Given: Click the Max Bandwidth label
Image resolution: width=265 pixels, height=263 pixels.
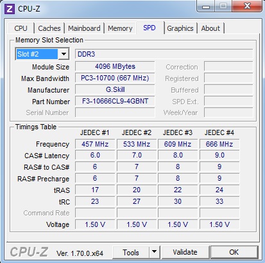Looking at the screenshot, I should point(45,78).
